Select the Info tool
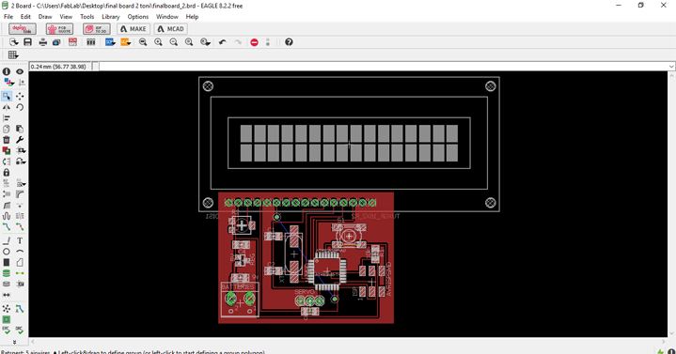This screenshot has height=354, width=676. click(7, 71)
